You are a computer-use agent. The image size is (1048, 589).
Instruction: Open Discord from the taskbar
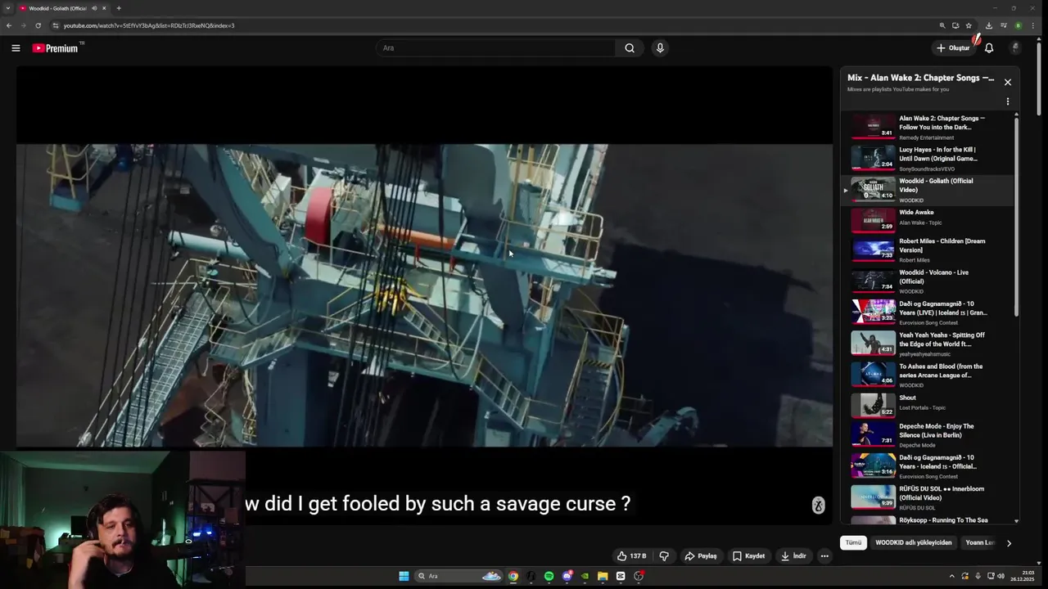click(x=567, y=576)
